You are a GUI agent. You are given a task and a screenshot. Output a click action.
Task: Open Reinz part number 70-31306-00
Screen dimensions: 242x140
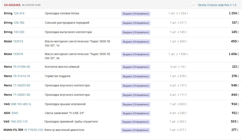[x=21, y=67]
